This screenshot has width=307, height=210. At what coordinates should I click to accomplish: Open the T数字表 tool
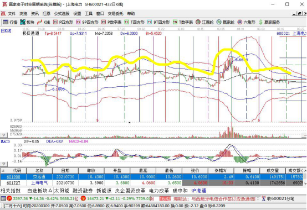[x=183, y=22]
